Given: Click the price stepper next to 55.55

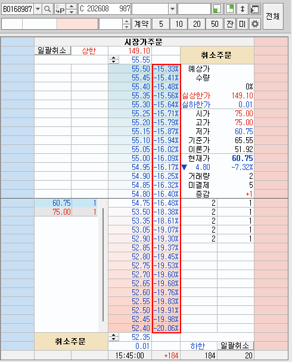Looking at the screenshot, I should (x=113, y=60).
